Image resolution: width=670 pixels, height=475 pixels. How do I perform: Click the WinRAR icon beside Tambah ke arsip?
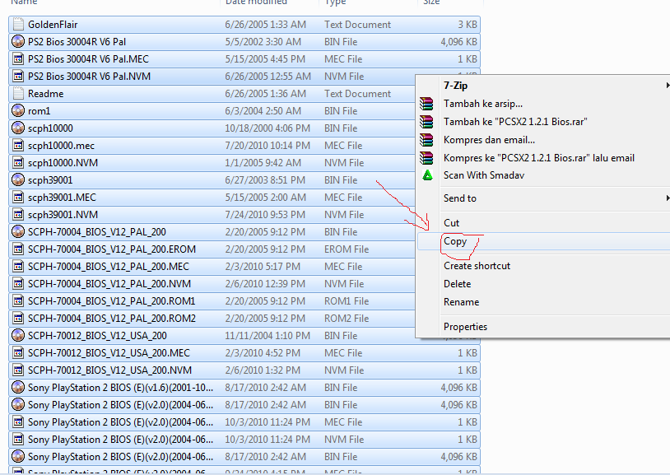tap(426, 104)
